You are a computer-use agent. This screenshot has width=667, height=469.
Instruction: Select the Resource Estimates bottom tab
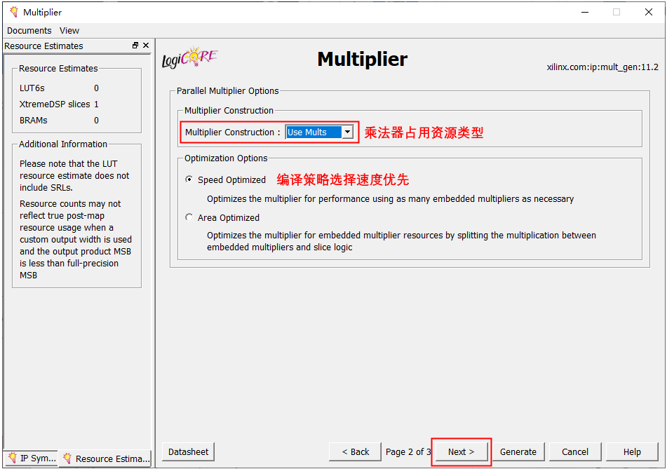point(105,458)
